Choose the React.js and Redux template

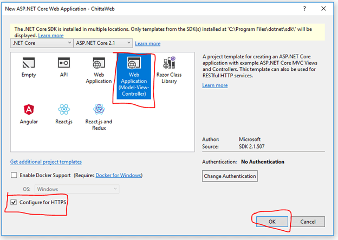(x=99, y=117)
